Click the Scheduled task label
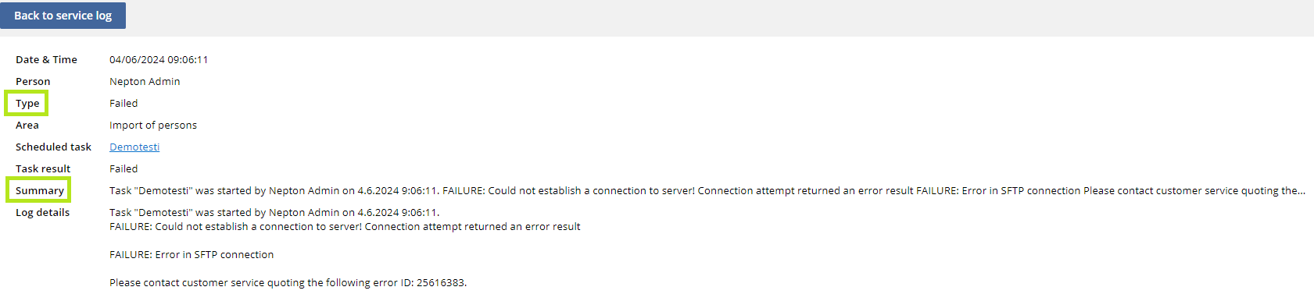1314x301 pixels. [x=53, y=147]
